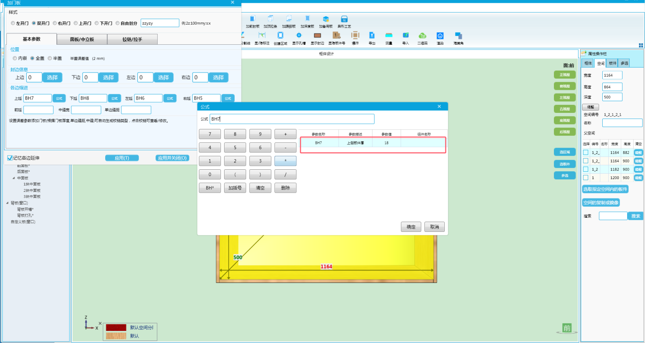645x343 pixels.
Task: Click the 应用并关闭(O) button
Action: 173,158
